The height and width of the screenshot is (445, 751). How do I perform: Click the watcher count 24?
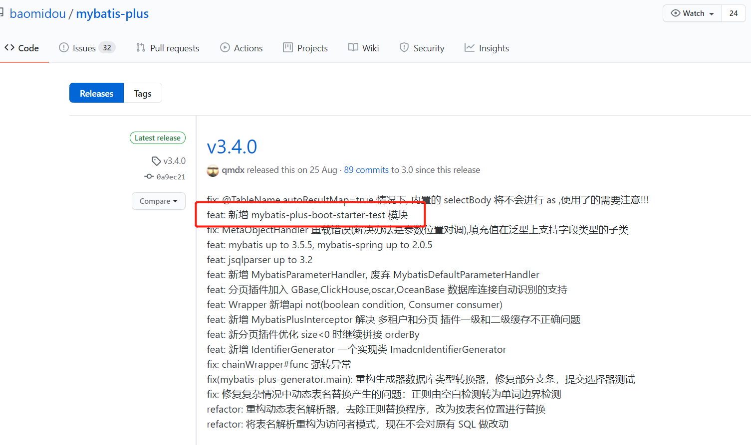point(734,13)
